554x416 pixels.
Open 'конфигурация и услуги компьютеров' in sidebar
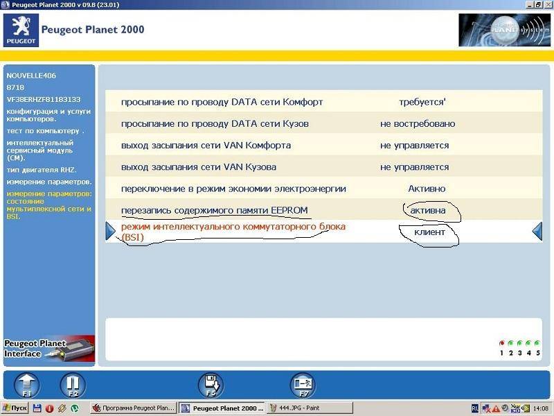(x=40, y=114)
